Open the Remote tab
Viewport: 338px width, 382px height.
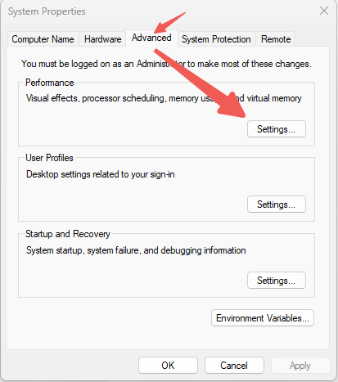[x=276, y=39]
